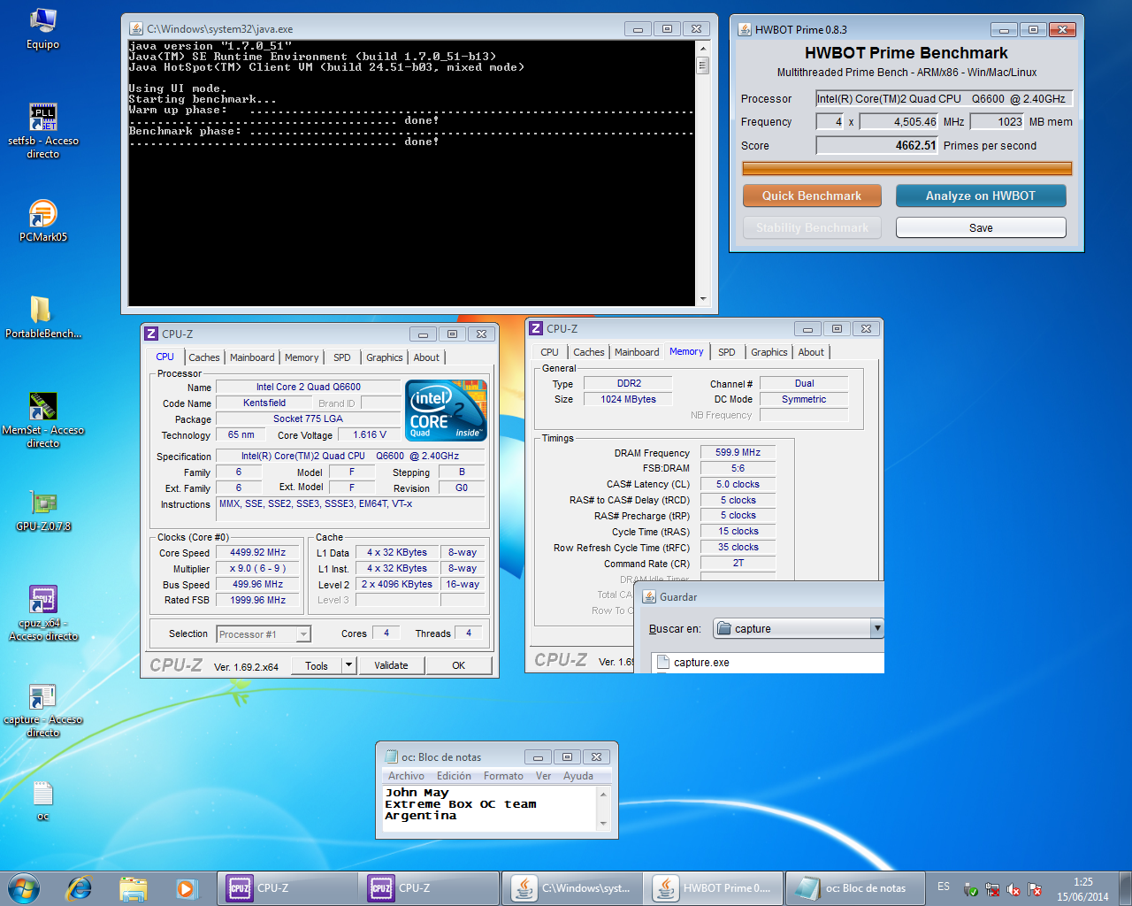Screen dimensions: 1132x906
Task: Select the SPD tab in left CPU-Z
Action: (342, 357)
